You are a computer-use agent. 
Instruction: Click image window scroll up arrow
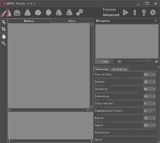tap(92, 25)
